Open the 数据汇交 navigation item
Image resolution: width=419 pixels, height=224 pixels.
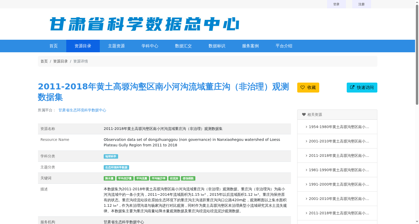click(x=184, y=46)
